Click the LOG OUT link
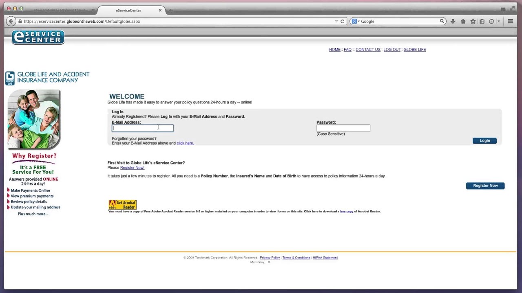 pyautogui.click(x=392, y=50)
